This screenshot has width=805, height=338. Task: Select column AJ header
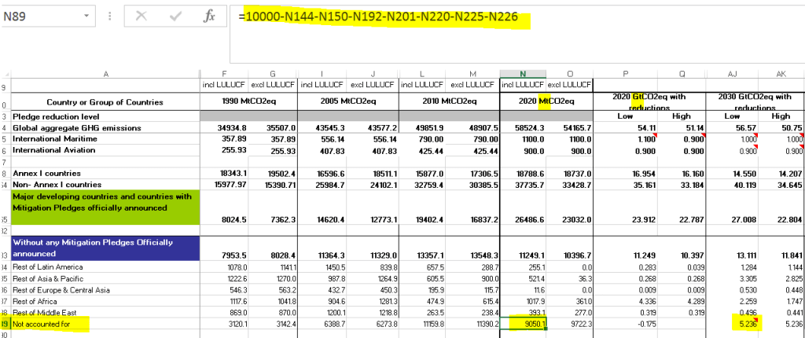click(730, 73)
